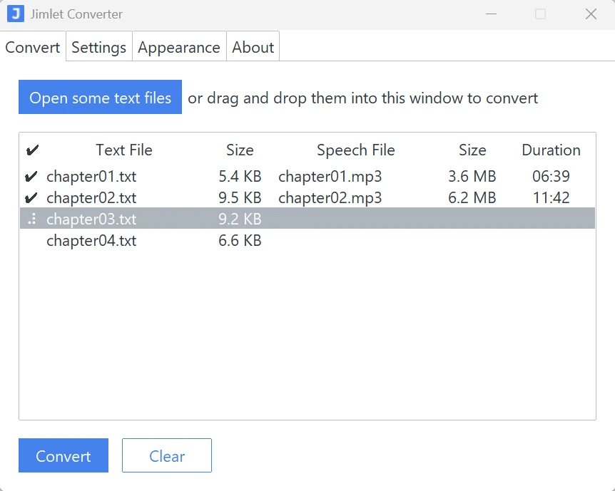Click the chapter02.mp3 speech file entry
The width and height of the screenshot is (615, 491).
(330, 197)
